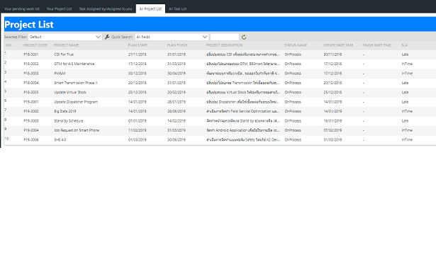Sort by the NO. column header
Viewport: 436px width, 271px height.
point(9,45)
